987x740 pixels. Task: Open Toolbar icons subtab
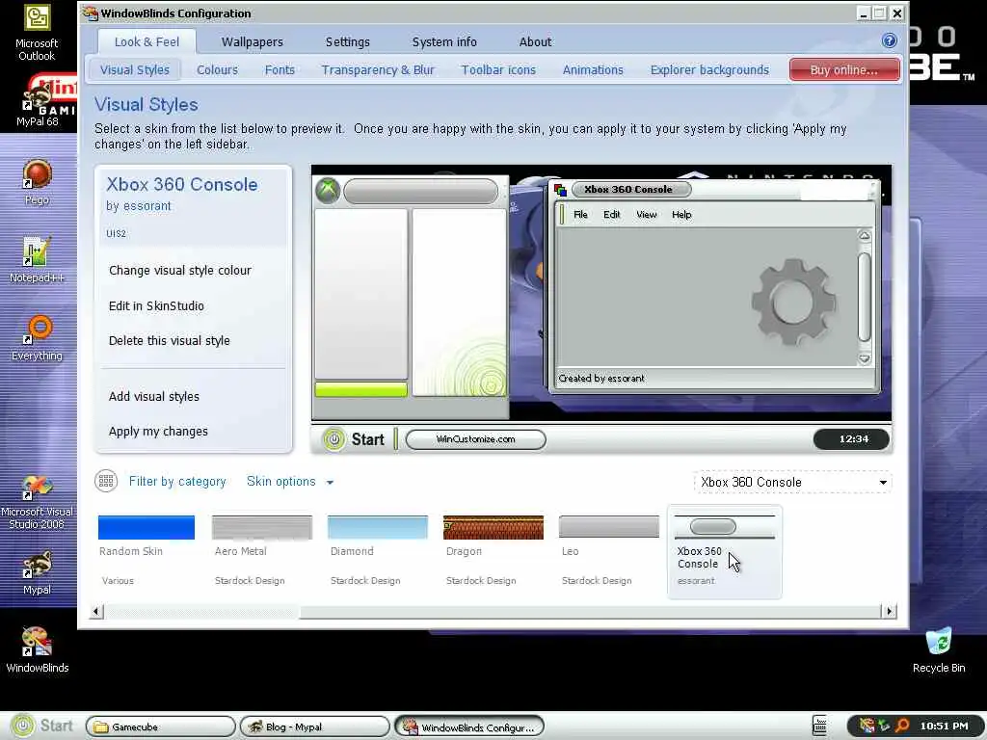498,69
